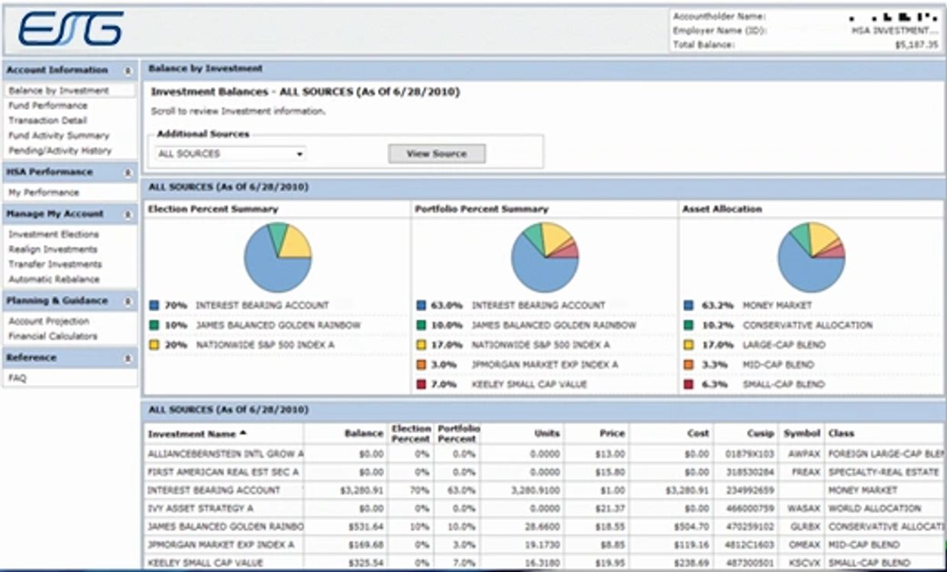
Task: Click the Cusip value 234992659
Action: click(751, 490)
